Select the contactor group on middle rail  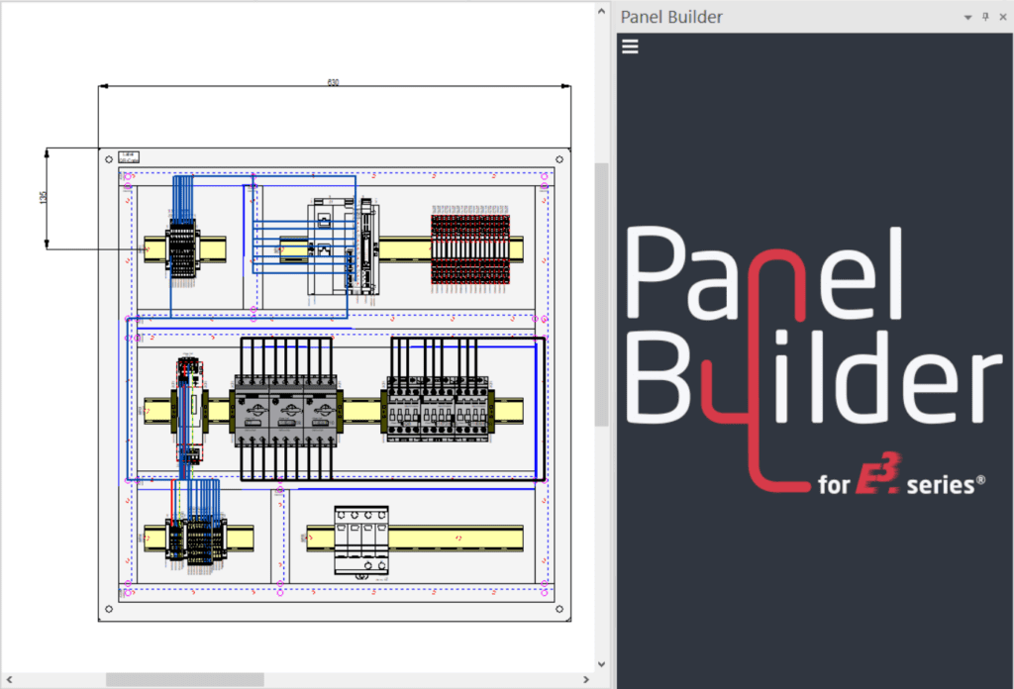(437, 409)
